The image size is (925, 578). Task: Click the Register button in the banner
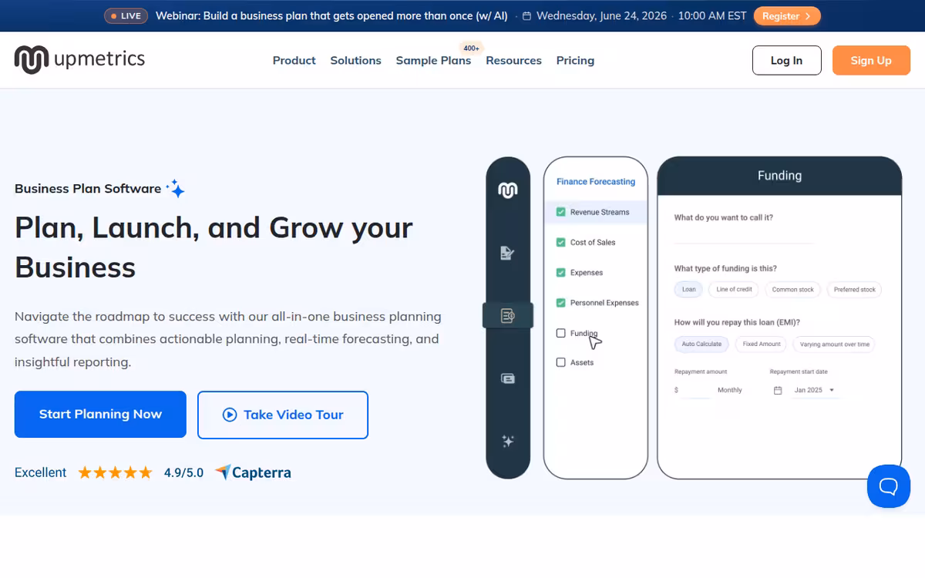click(x=787, y=15)
